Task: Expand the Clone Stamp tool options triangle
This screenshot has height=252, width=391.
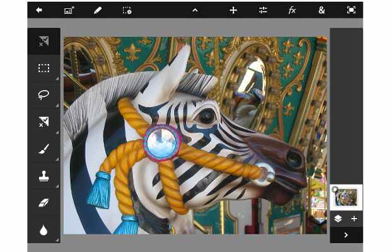Action: 57,186
